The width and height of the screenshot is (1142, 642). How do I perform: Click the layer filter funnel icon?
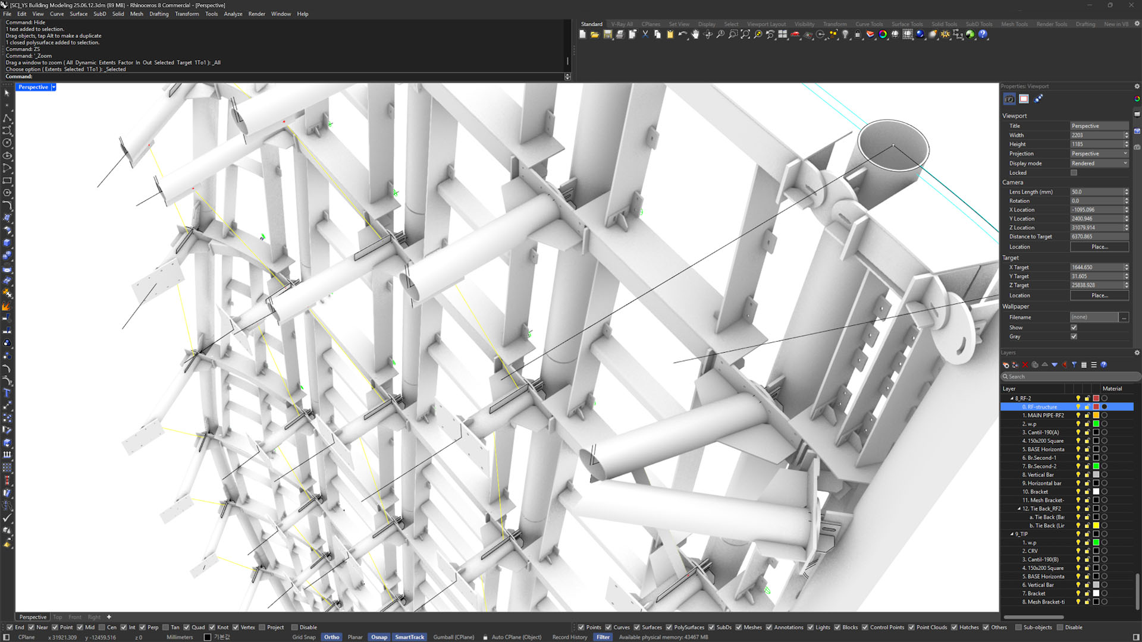(1074, 365)
